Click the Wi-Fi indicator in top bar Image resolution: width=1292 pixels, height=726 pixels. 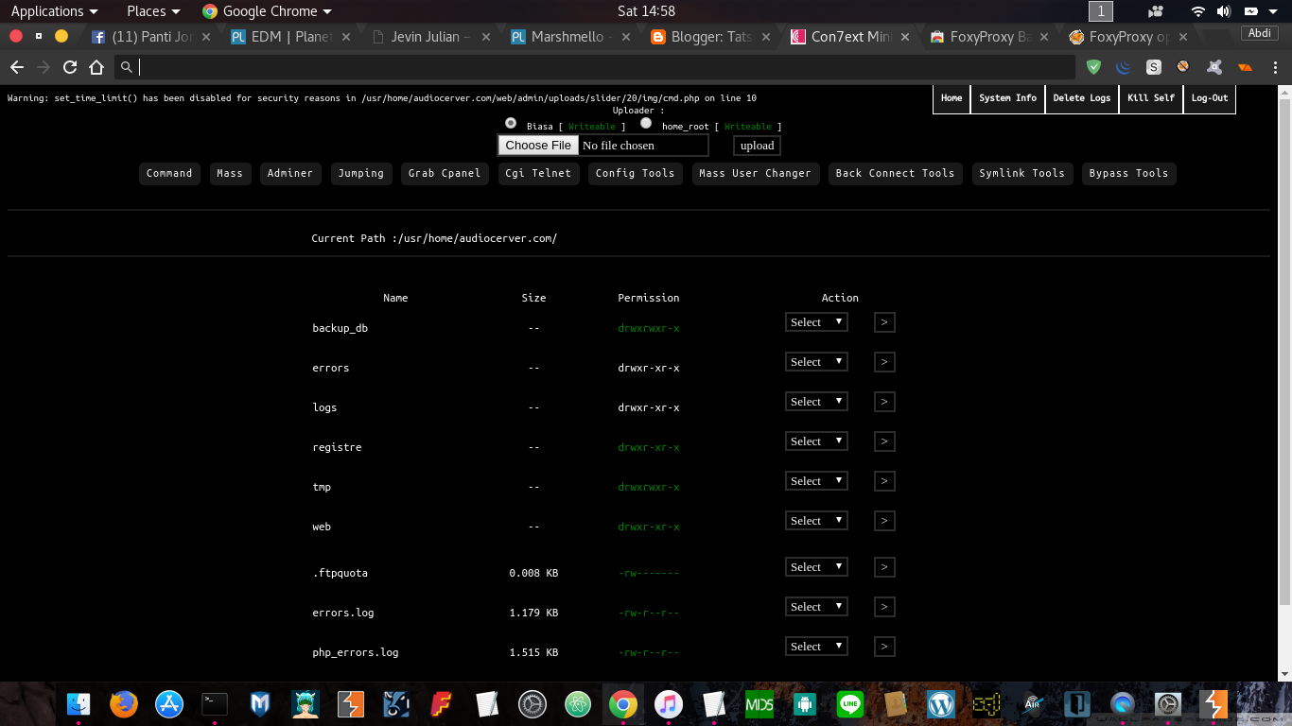coord(1198,11)
